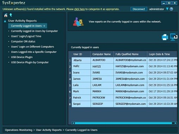The height and width of the screenshot is (134, 179).
Task: Click the horizontal scrollbar left arrow
Action: 73,123
